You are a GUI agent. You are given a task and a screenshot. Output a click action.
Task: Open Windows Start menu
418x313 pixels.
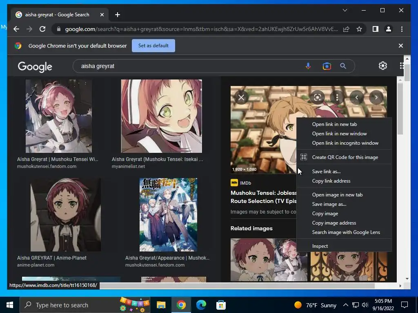[10, 305]
